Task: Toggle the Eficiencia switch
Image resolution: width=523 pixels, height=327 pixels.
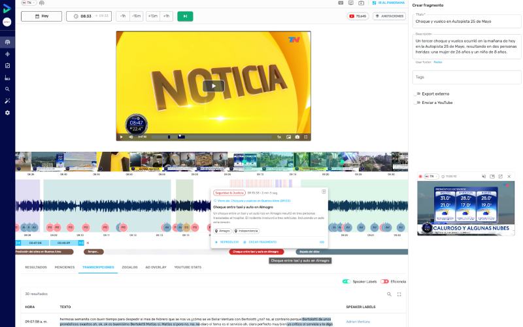Action: pyautogui.click(x=384, y=281)
